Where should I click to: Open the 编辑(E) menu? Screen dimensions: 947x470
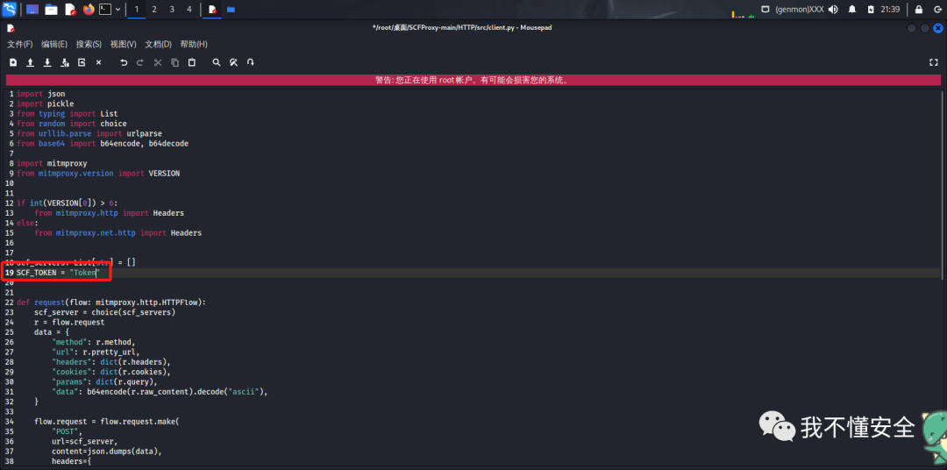point(54,44)
